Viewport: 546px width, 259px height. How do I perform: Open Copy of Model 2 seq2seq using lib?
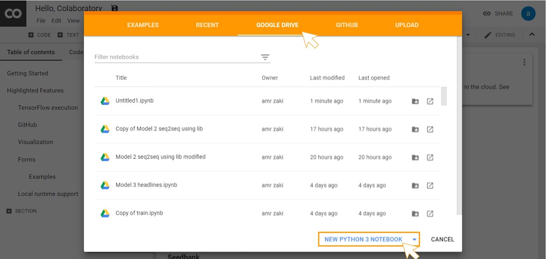159,129
